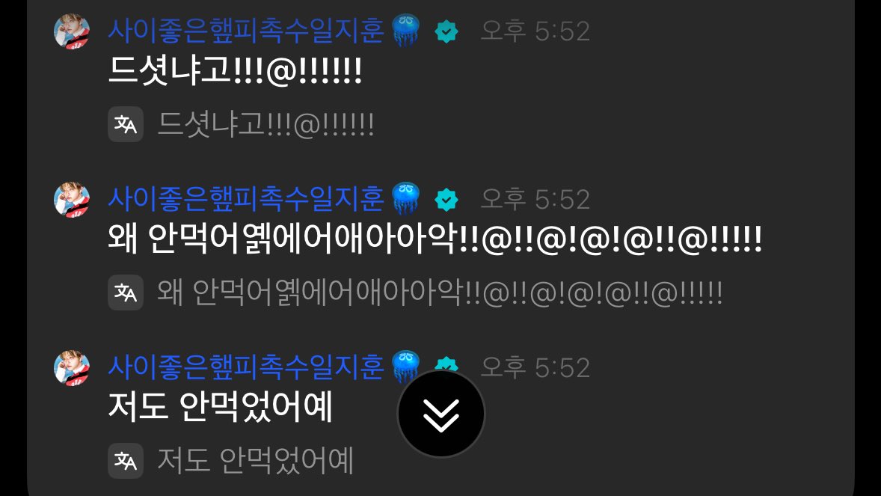Open profile picture of first message sender

[x=72, y=31]
